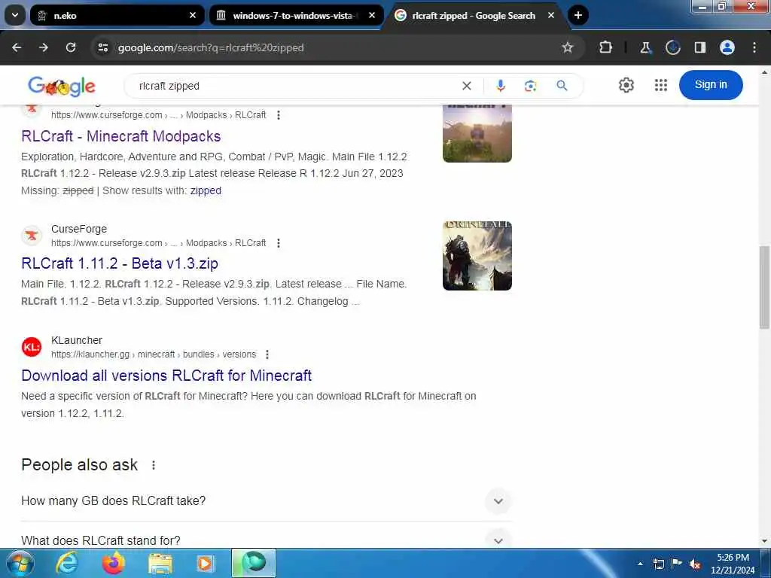Screen dimensions: 771x578
Task: Open the RLCraft Modpacks result thumbnail
Action: 477,132
